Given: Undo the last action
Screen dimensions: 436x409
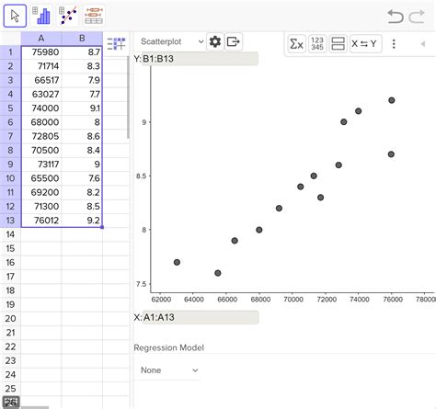Looking at the screenshot, I should [x=396, y=17].
